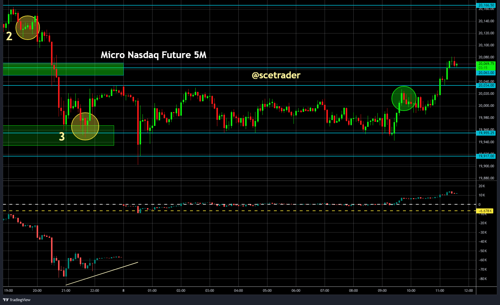Click the 20K indicator scale value

tap(482, 186)
